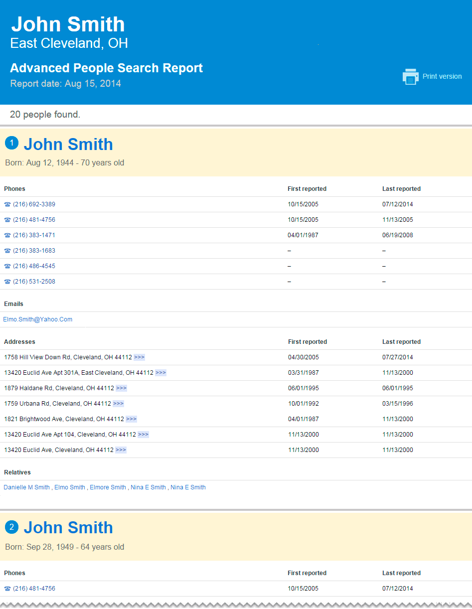This screenshot has height=609, width=472.
Task: Click the number 1 result badge
Action: [11, 144]
